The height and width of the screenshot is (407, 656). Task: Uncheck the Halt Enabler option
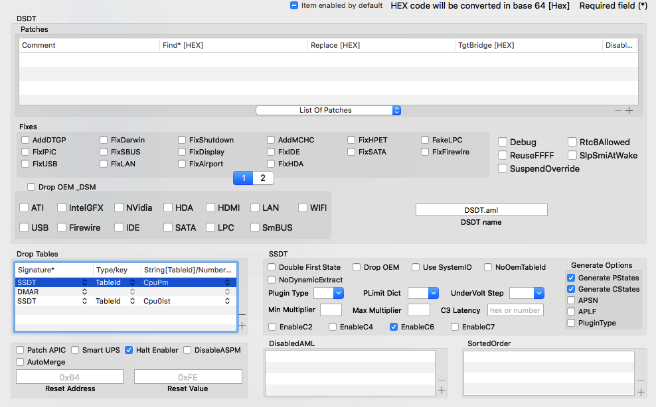[129, 350]
